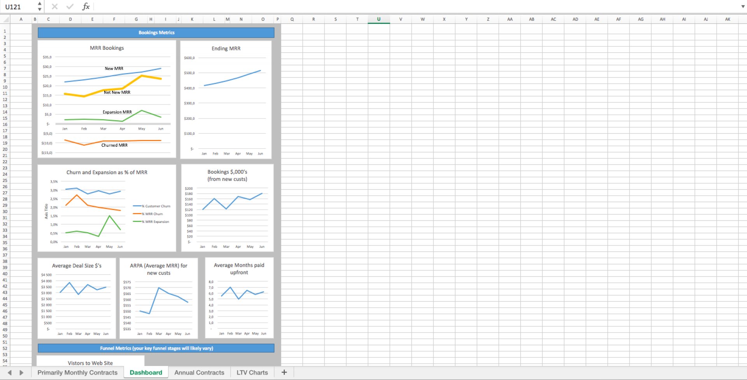
Task: Click the Axis Title vertical label
Action: click(46, 211)
